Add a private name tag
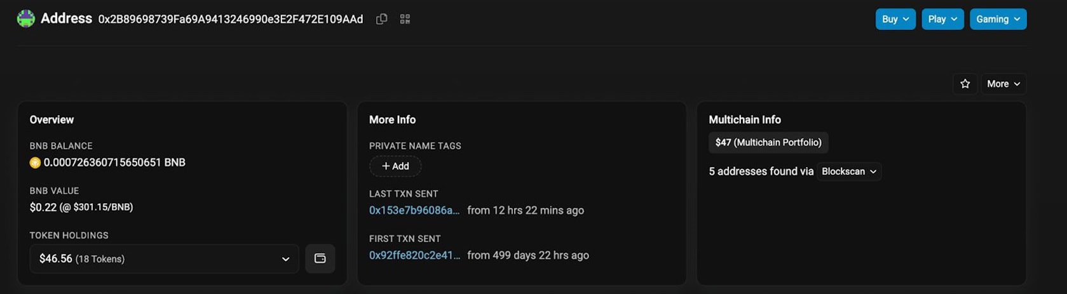The width and height of the screenshot is (1067, 294). pos(395,166)
